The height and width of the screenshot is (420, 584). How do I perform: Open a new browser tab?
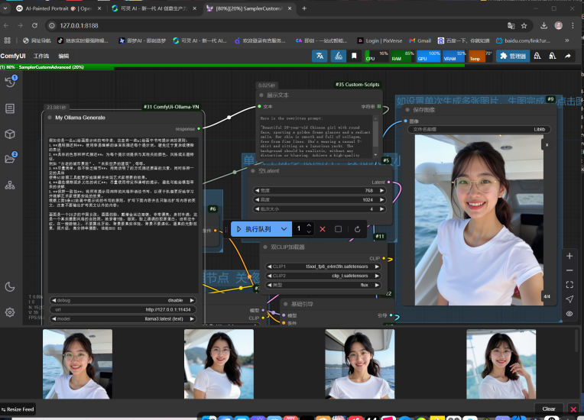[x=304, y=8]
